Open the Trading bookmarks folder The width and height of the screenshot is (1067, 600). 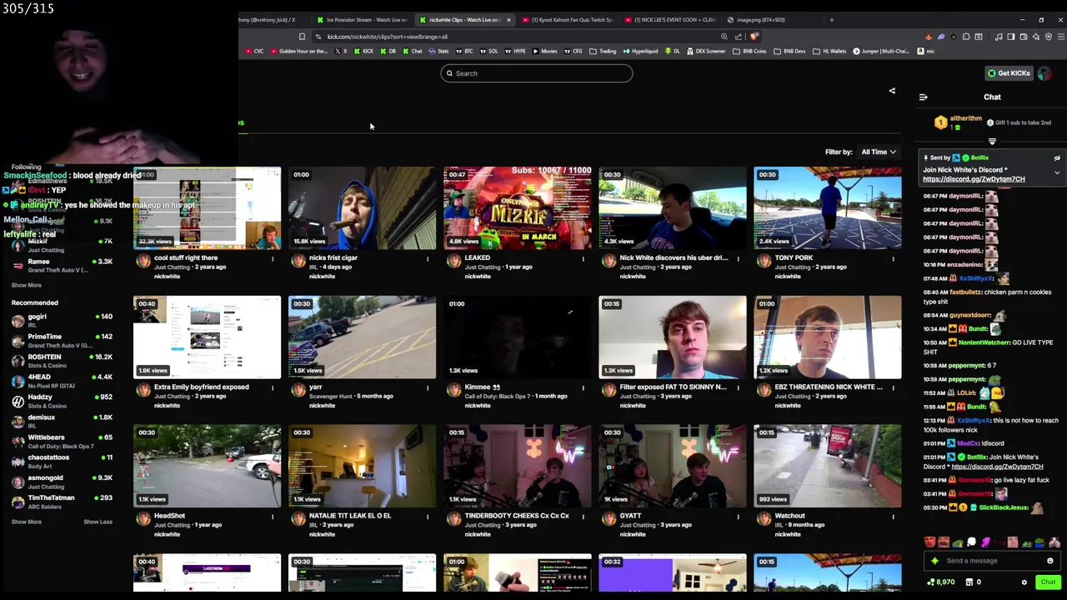[603, 51]
